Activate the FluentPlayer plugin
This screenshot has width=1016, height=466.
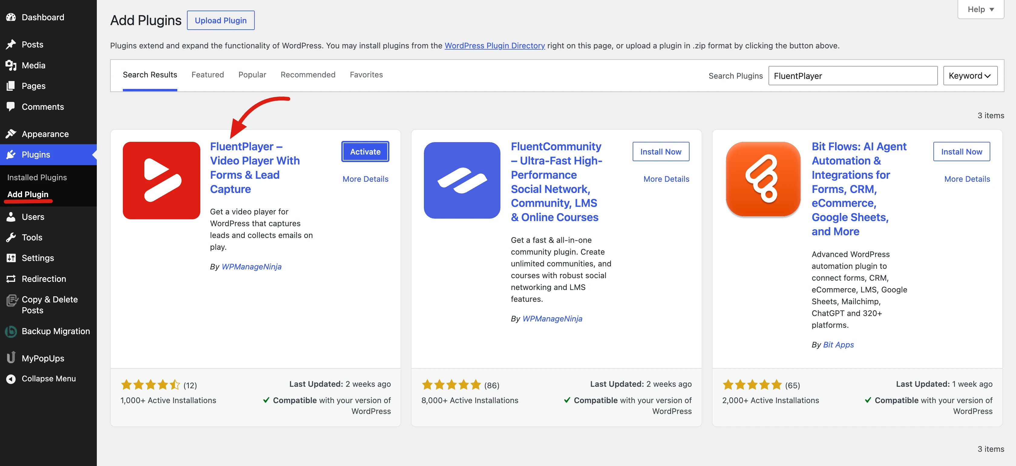[365, 152]
